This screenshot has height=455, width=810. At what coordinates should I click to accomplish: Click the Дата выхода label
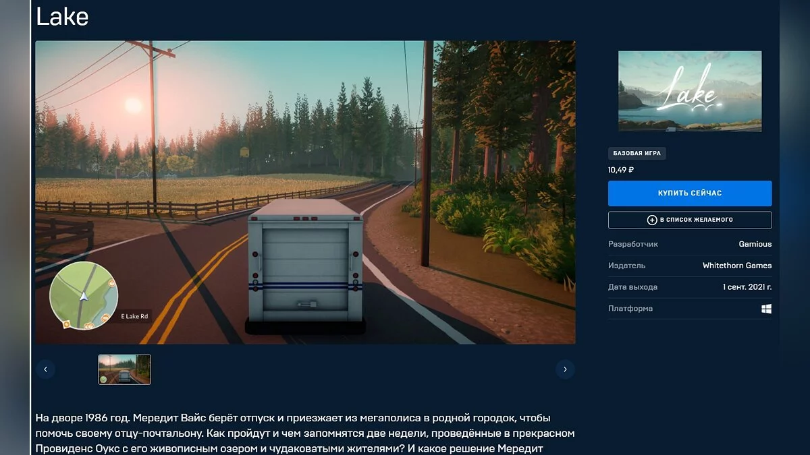coord(632,287)
